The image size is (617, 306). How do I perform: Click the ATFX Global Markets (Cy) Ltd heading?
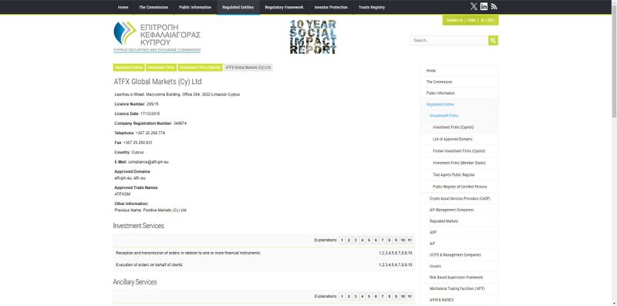[x=157, y=82]
